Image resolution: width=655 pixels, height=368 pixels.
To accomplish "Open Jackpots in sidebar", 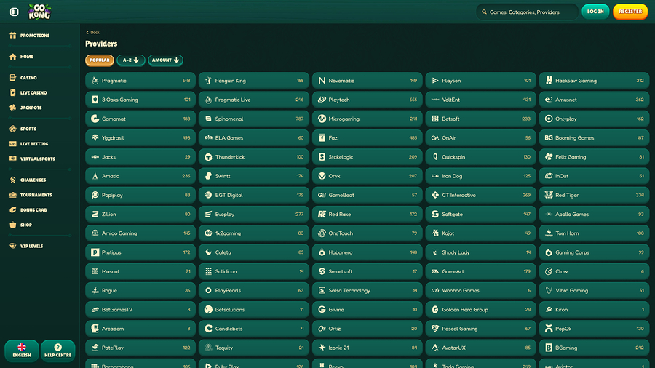I will pos(31,108).
